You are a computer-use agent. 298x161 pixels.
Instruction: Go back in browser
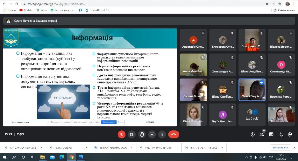(4, 4)
